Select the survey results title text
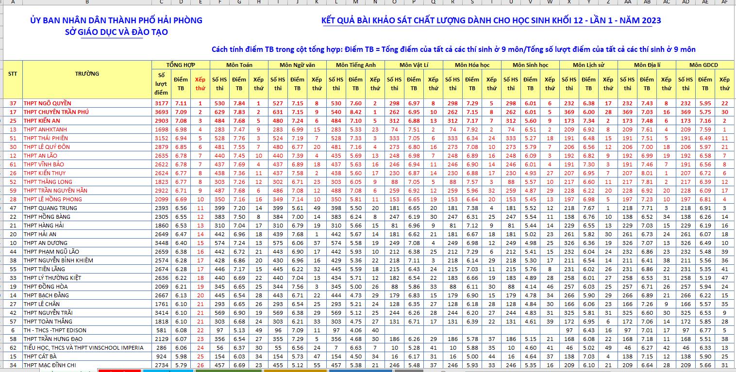 point(491,20)
